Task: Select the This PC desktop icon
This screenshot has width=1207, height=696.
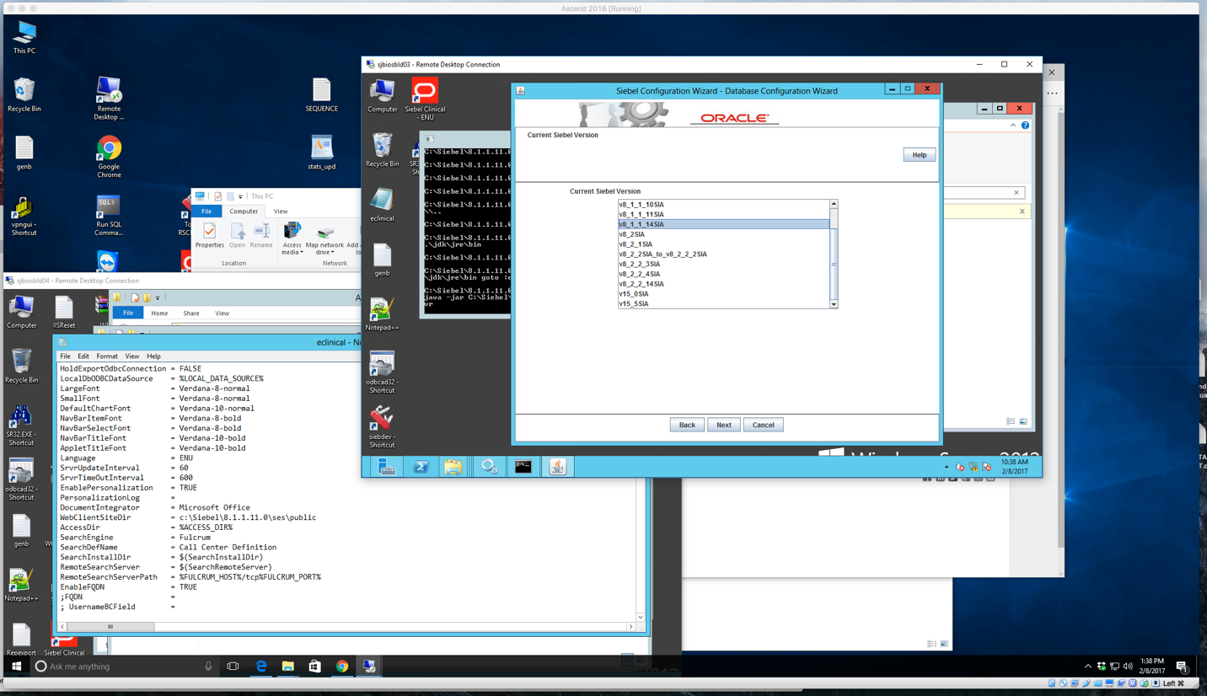Action: [24, 36]
